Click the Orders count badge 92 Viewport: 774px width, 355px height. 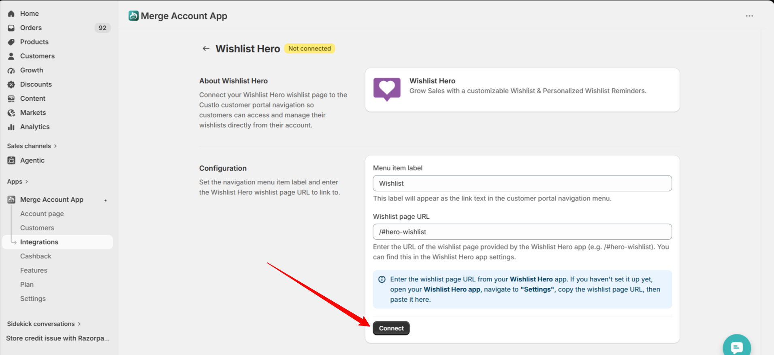coord(102,28)
